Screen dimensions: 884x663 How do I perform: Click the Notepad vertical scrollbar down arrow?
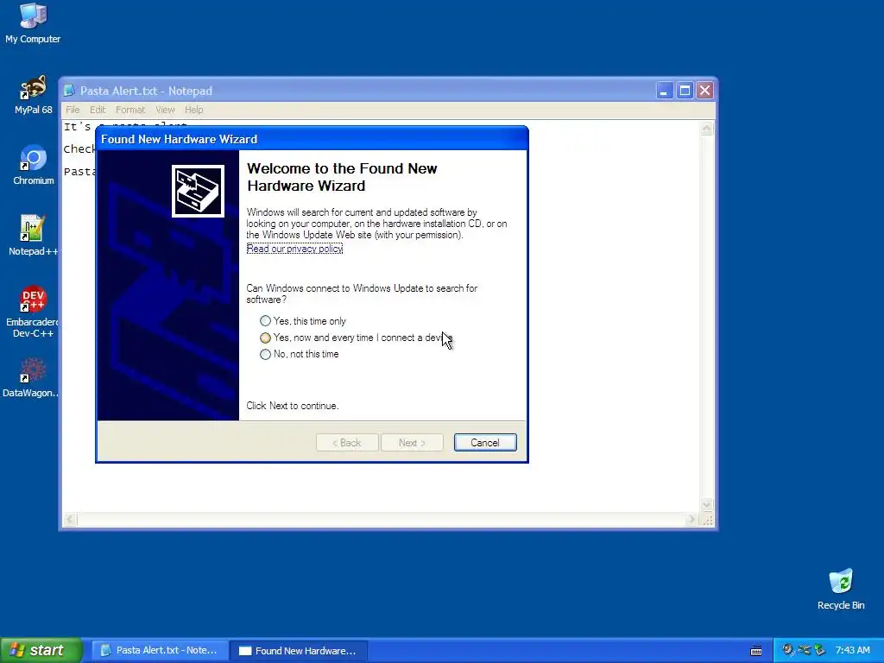pyautogui.click(x=707, y=504)
